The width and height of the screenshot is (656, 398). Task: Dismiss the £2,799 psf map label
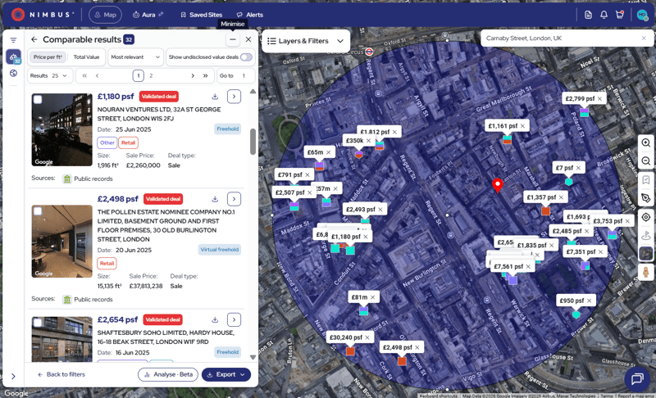[x=600, y=98]
